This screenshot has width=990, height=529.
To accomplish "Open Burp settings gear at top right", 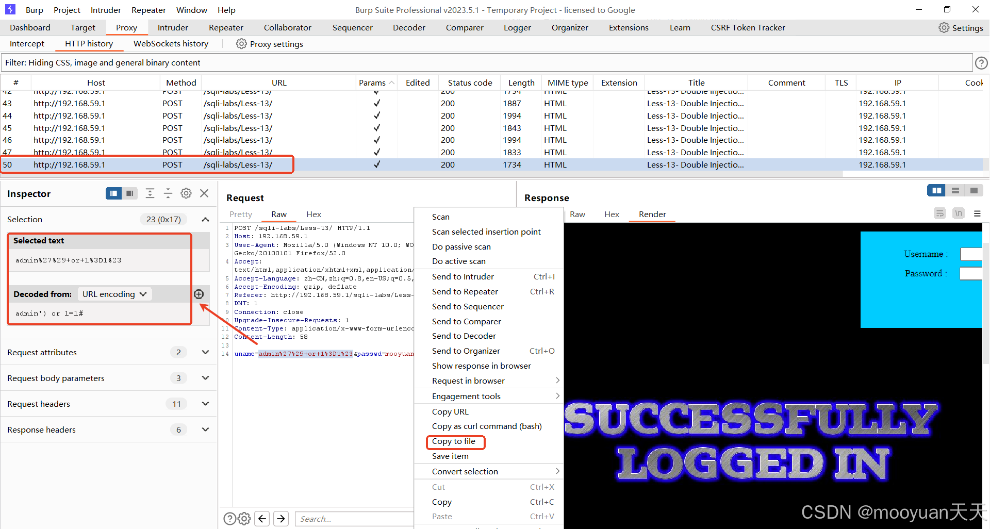I will pyautogui.click(x=961, y=28).
